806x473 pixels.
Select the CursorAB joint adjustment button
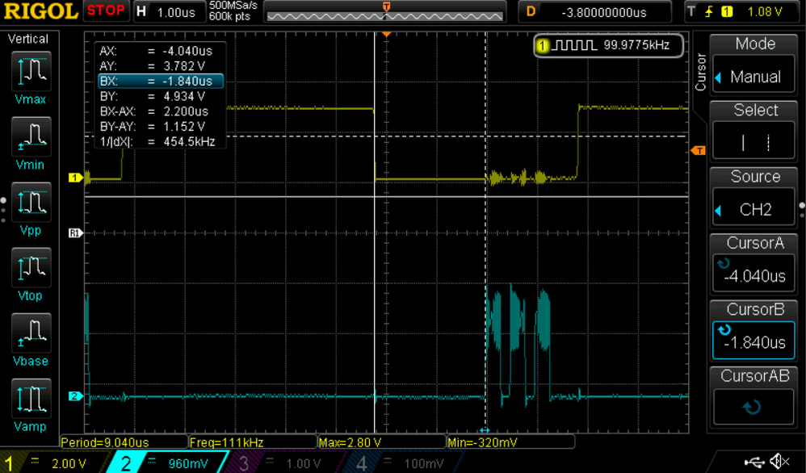(x=754, y=407)
